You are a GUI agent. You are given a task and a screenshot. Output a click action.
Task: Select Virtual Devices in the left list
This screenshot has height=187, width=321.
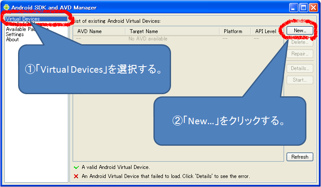pyautogui.click(x=36, y=19)
